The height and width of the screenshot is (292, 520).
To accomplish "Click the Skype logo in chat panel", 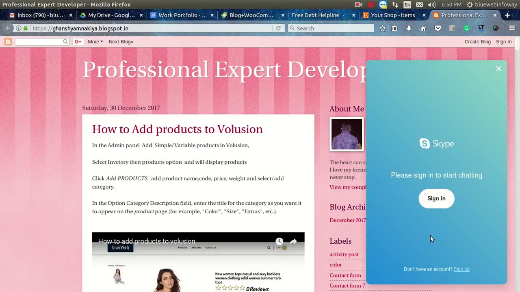I will tap(437, 144).
